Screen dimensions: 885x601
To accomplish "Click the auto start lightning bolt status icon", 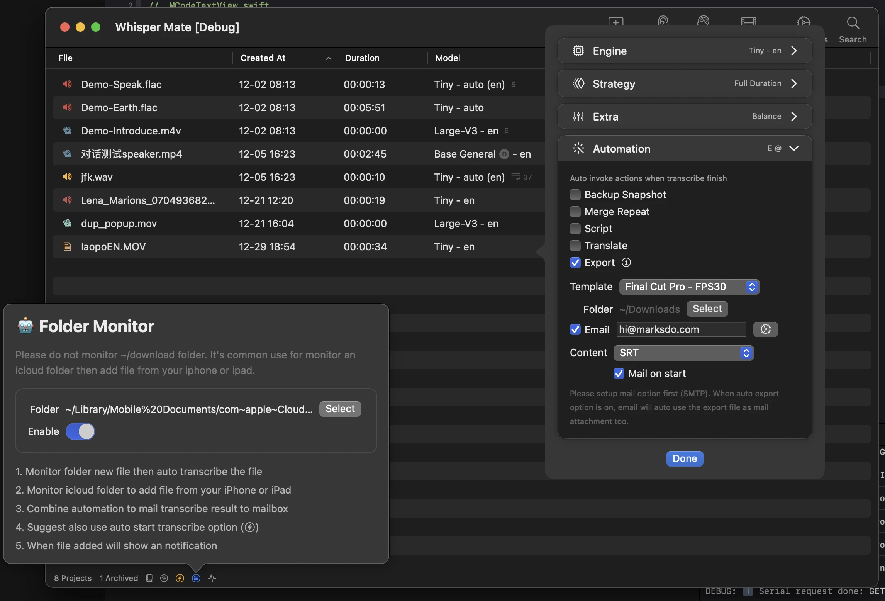I will click(x=180, y=578).
